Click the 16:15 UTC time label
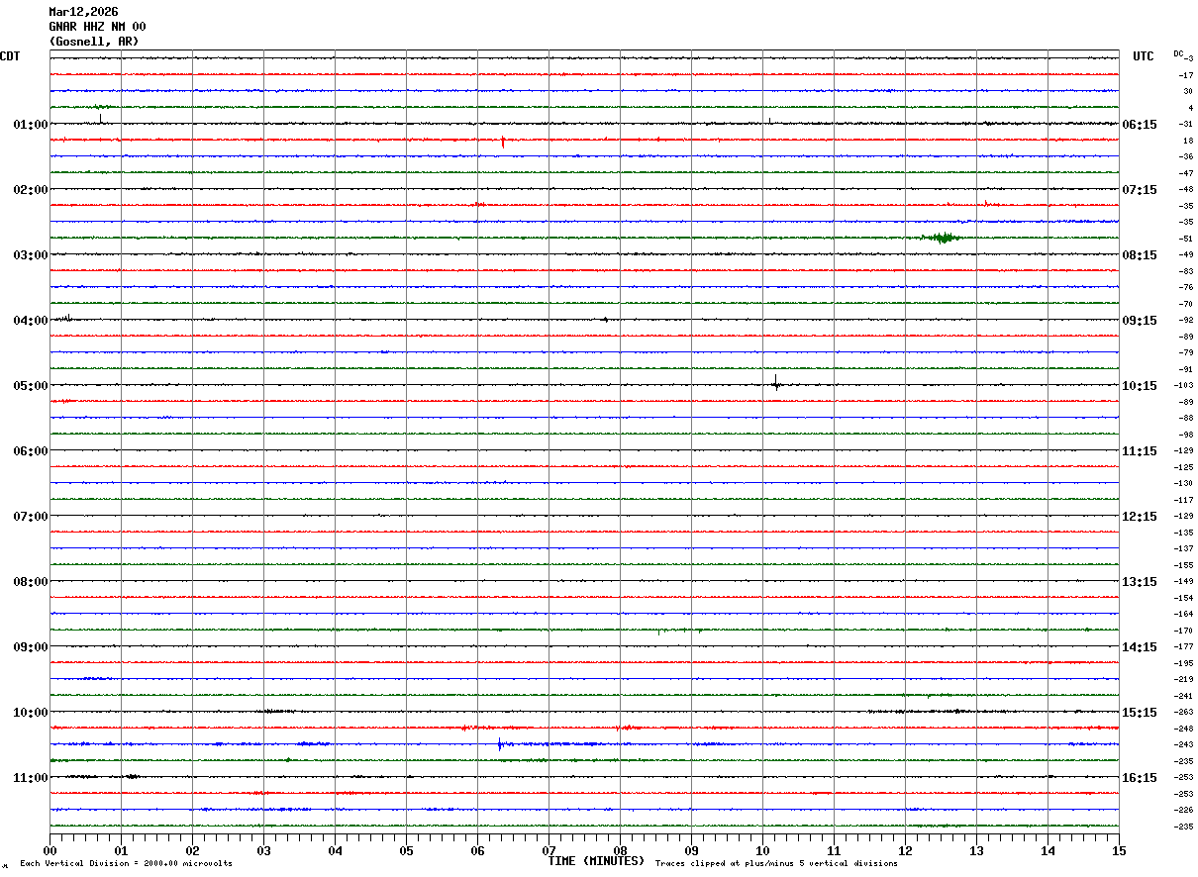This screenshot has width=1198, height=877. coord(1140,778)
